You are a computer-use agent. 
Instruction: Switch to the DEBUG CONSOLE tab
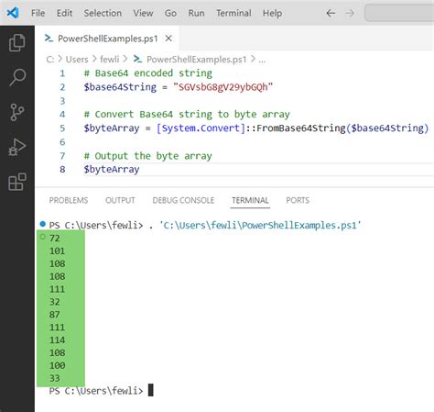point(183,200)
